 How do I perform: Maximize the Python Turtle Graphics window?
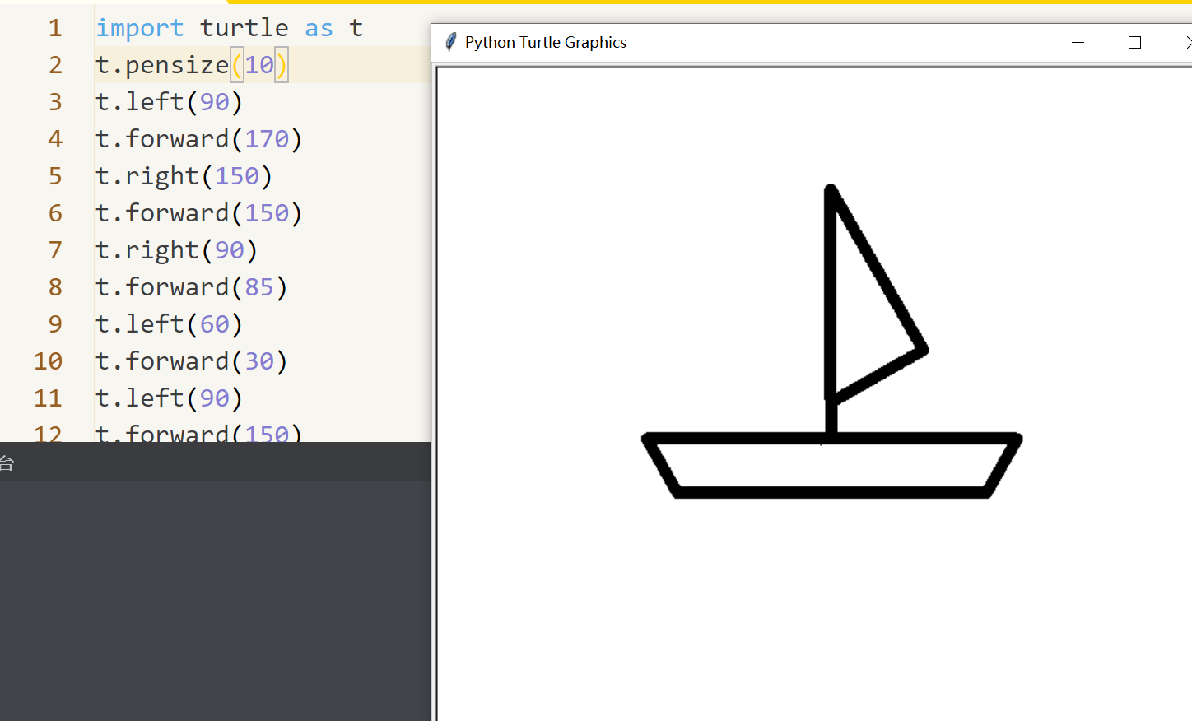(1134, 42)
